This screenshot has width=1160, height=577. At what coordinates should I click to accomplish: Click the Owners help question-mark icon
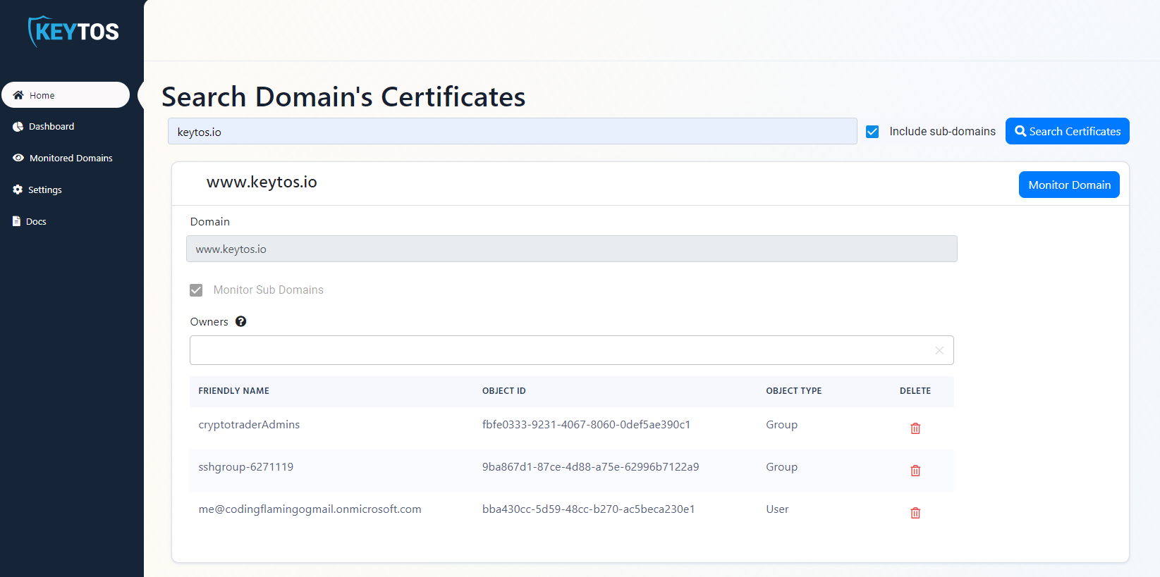point(240,321)
